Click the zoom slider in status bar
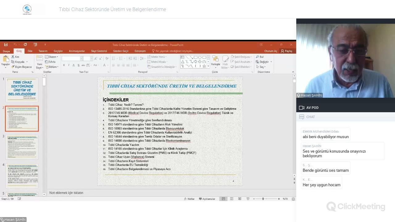Viewport: 395px width, 222px height. coord(266,199)
